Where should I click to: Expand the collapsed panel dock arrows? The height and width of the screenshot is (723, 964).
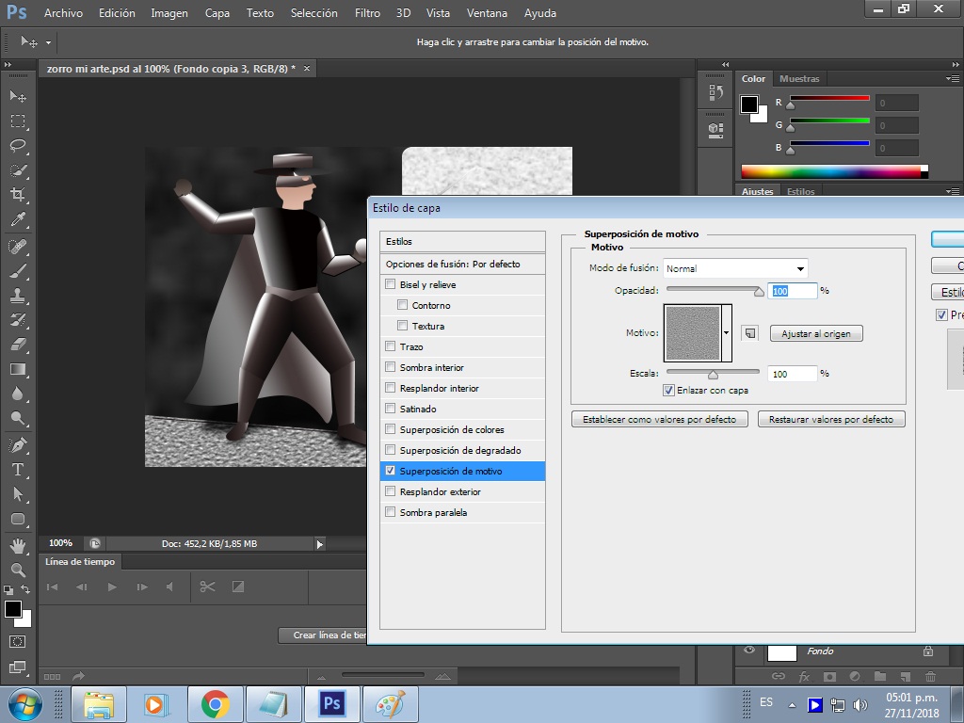(726, 65)
